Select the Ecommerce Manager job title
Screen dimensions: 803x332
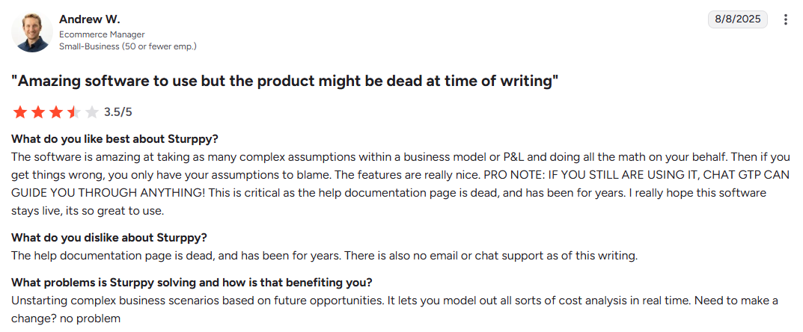click(102, 35)
